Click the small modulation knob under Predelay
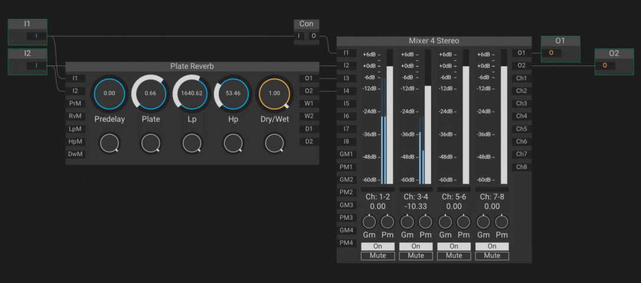This screenshot has height=283, width=641. [x=109, y=143]
